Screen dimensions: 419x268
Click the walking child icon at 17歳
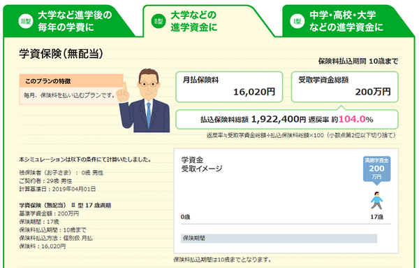[x=377, y=201]
